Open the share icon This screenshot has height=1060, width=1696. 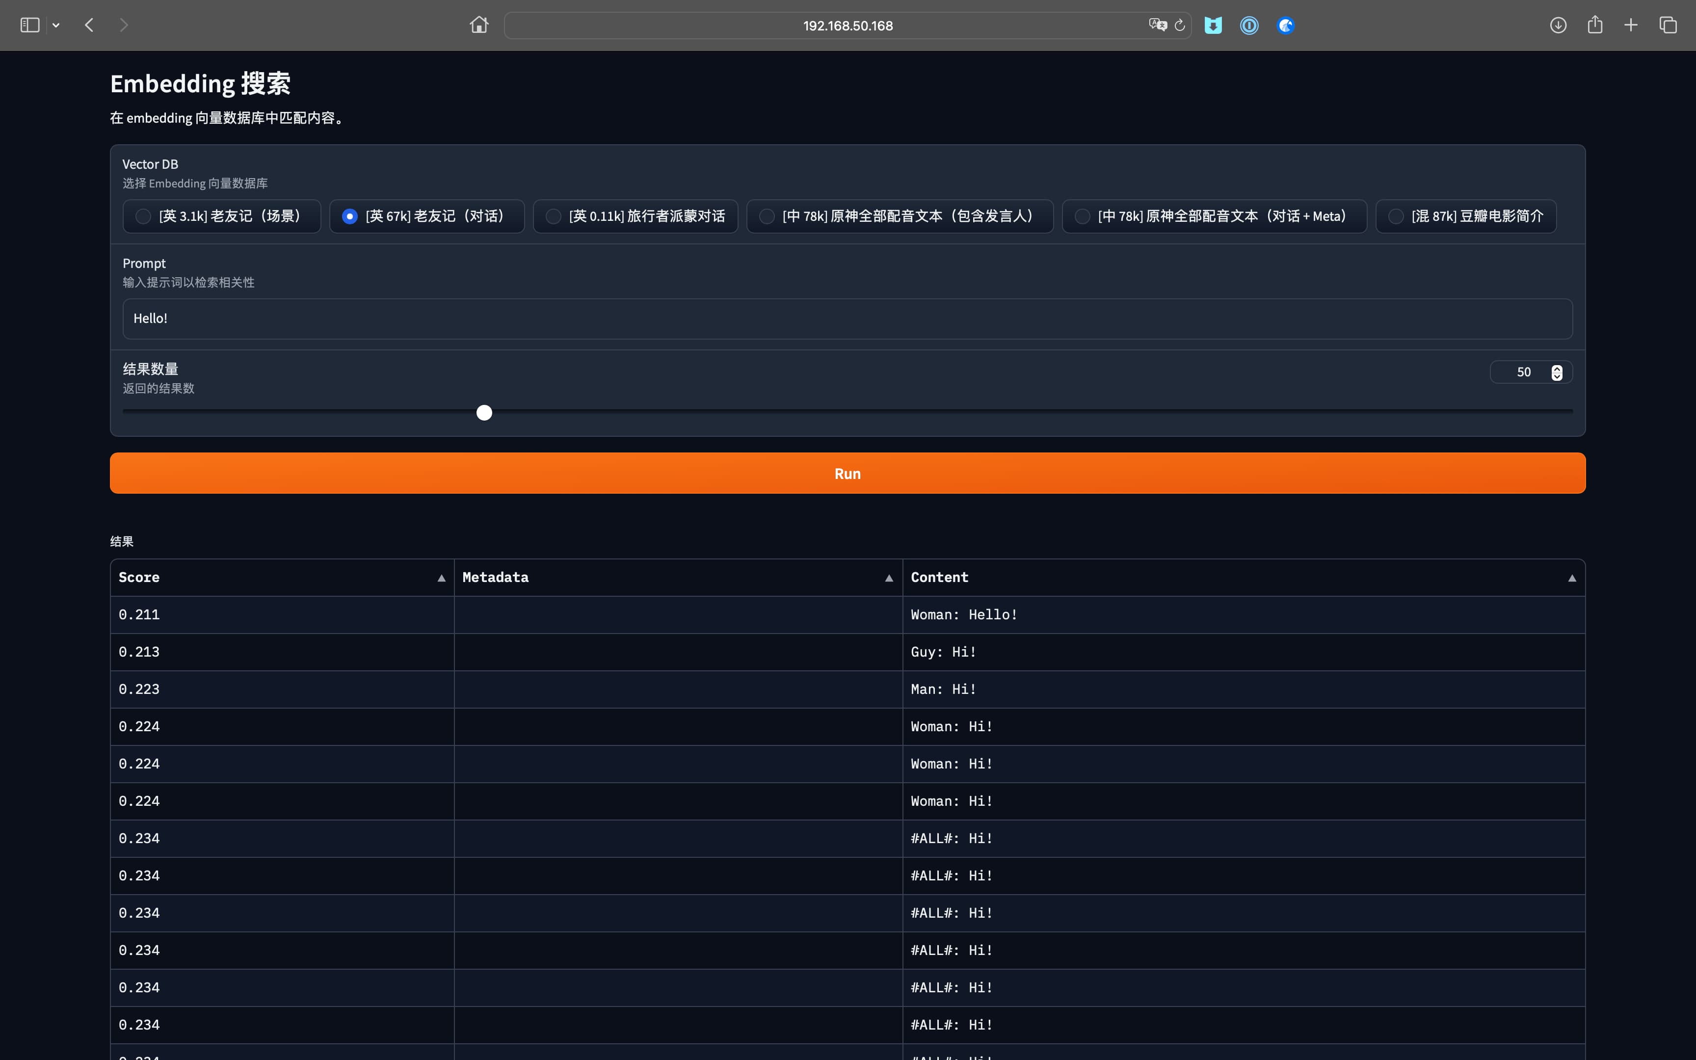pos(1595,25)
